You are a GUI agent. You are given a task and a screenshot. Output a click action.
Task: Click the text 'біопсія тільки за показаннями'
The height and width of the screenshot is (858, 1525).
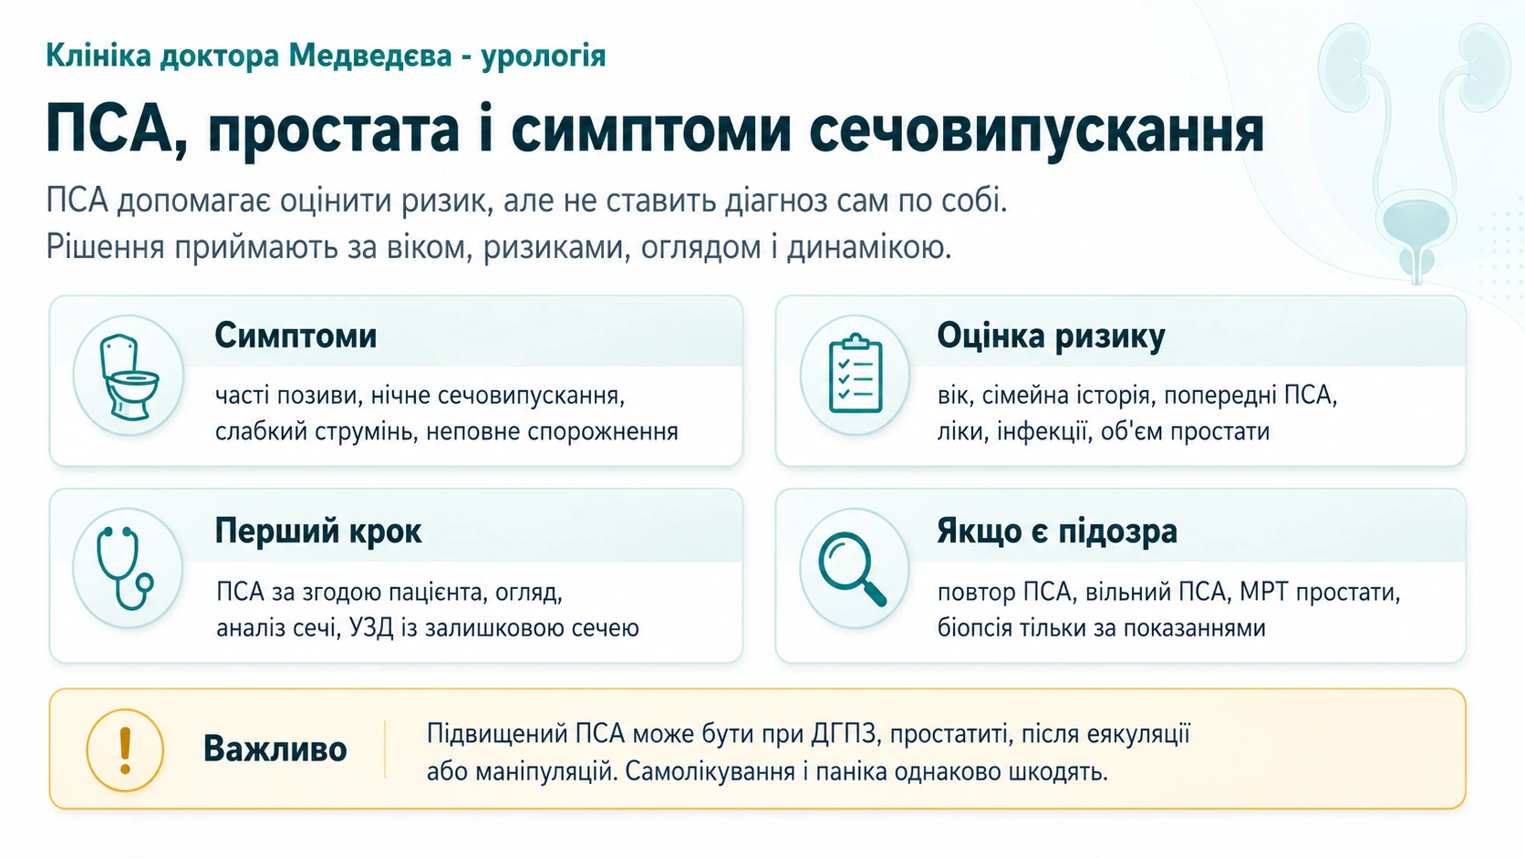coord(1102,628)
